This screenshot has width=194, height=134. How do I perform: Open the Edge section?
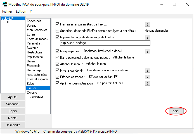click(x=38, y=84)
